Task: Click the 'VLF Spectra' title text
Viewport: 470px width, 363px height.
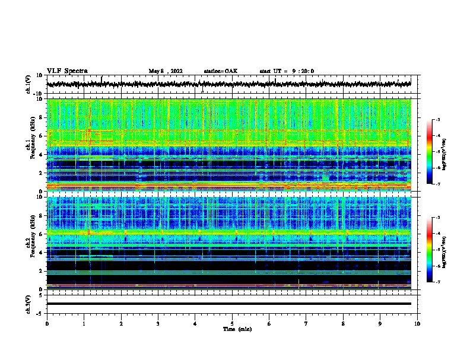Action: [x=67, y=71]
